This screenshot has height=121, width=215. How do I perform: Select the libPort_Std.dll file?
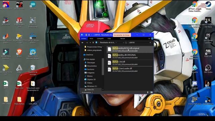(x=130, y=63)
